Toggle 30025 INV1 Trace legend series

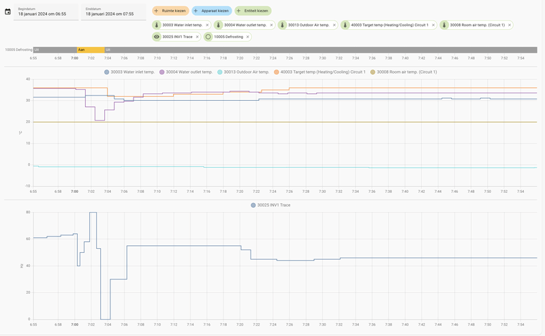270,205
